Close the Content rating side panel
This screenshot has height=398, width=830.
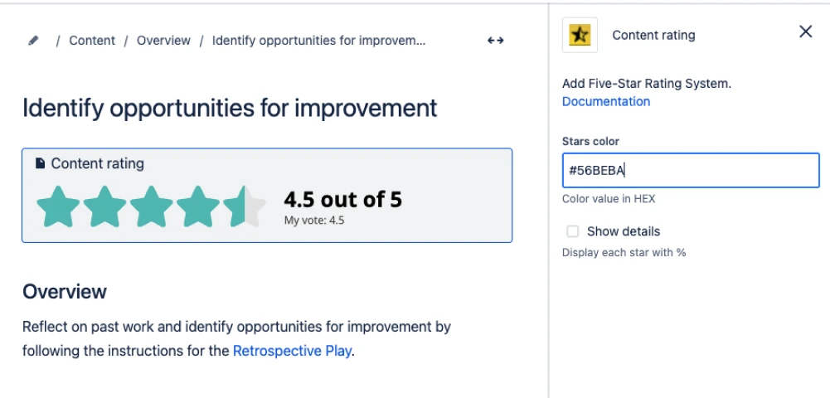pyautogui.click(x=805, y=32)
